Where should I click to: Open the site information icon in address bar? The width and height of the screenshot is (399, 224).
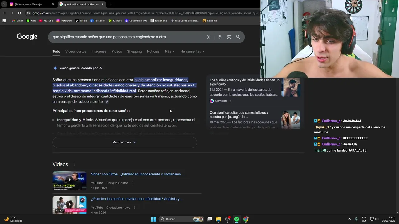(28, 13)
